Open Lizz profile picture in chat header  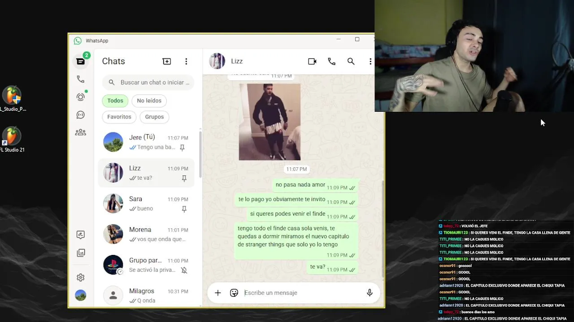217,61
